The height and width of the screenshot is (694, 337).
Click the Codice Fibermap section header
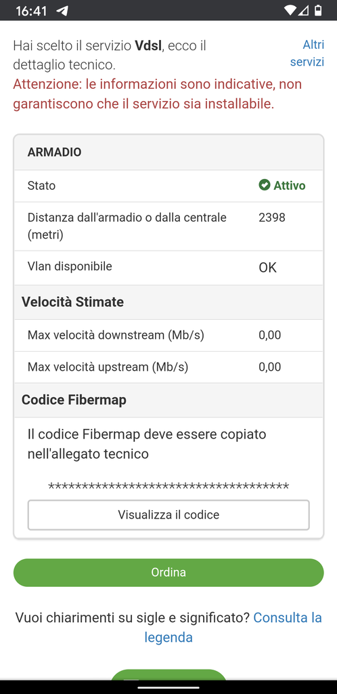click(x=168, y=400)
